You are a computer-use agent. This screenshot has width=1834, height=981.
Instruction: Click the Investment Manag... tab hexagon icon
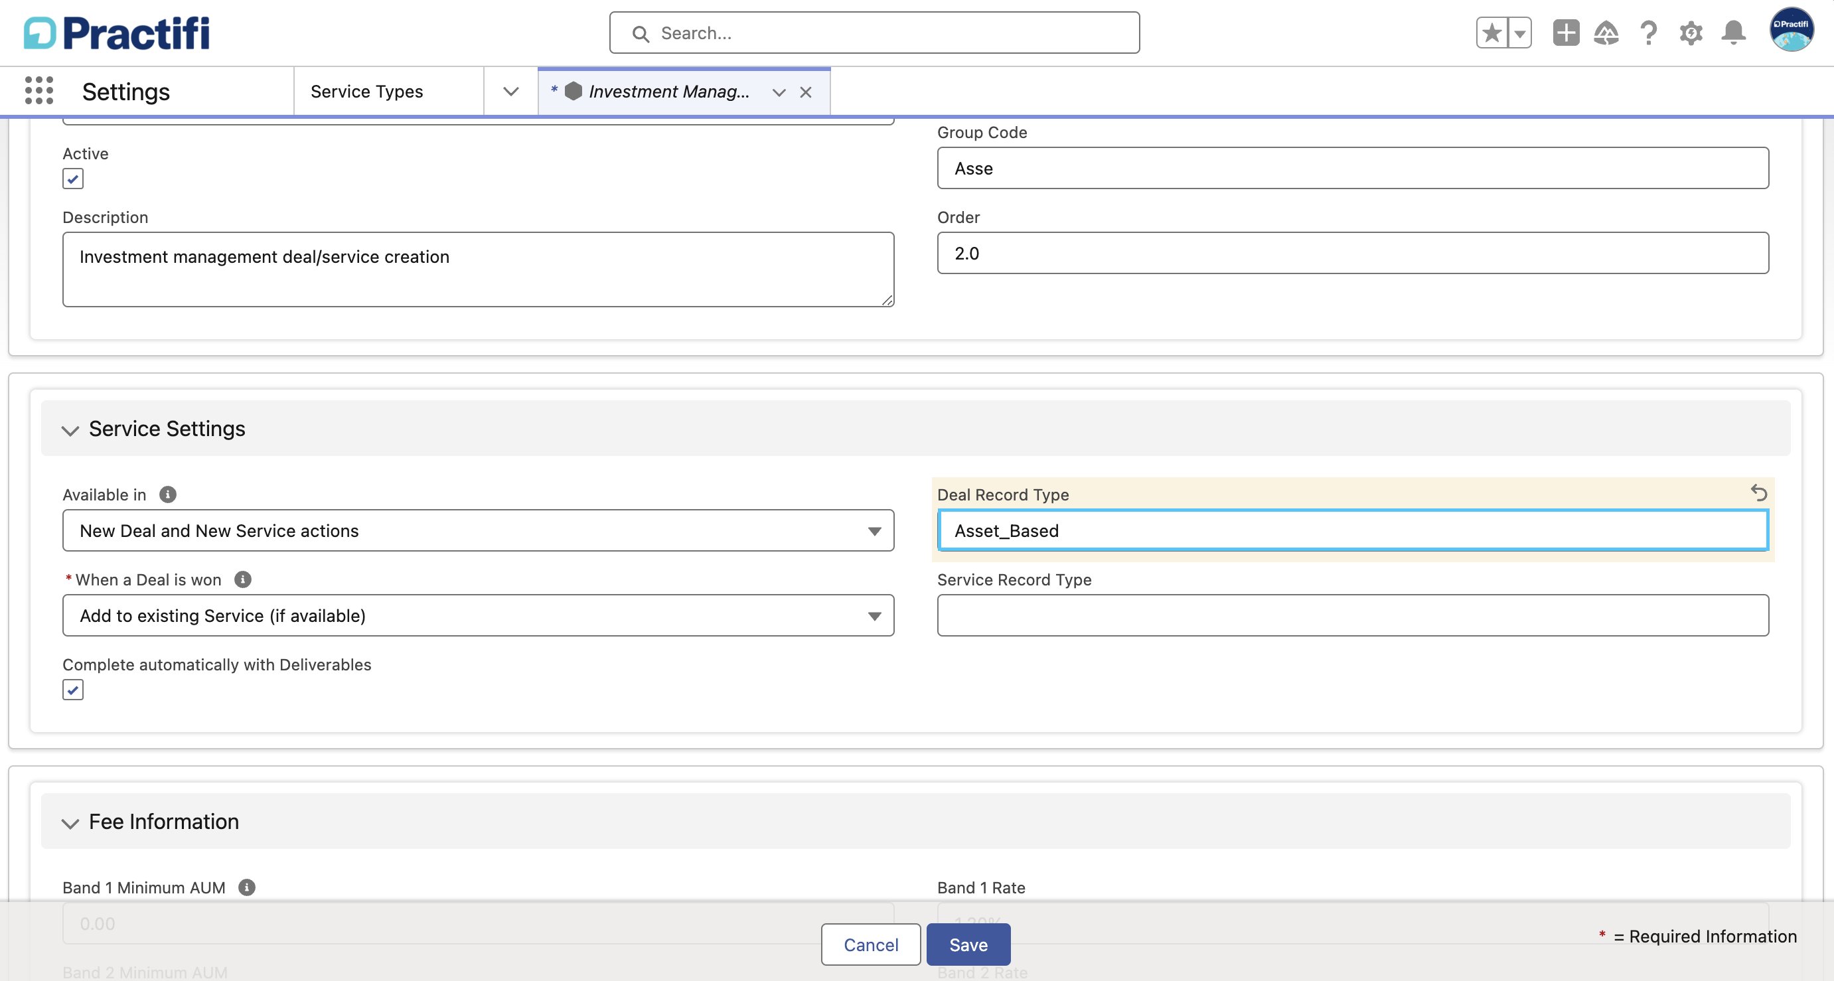click(x=573, y=91)
